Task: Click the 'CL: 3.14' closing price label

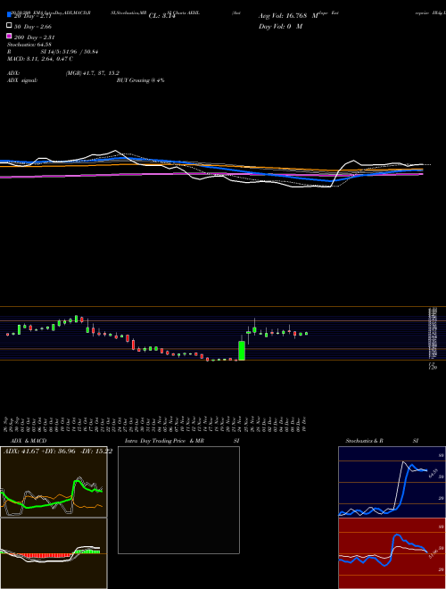Action: [161, 16]
